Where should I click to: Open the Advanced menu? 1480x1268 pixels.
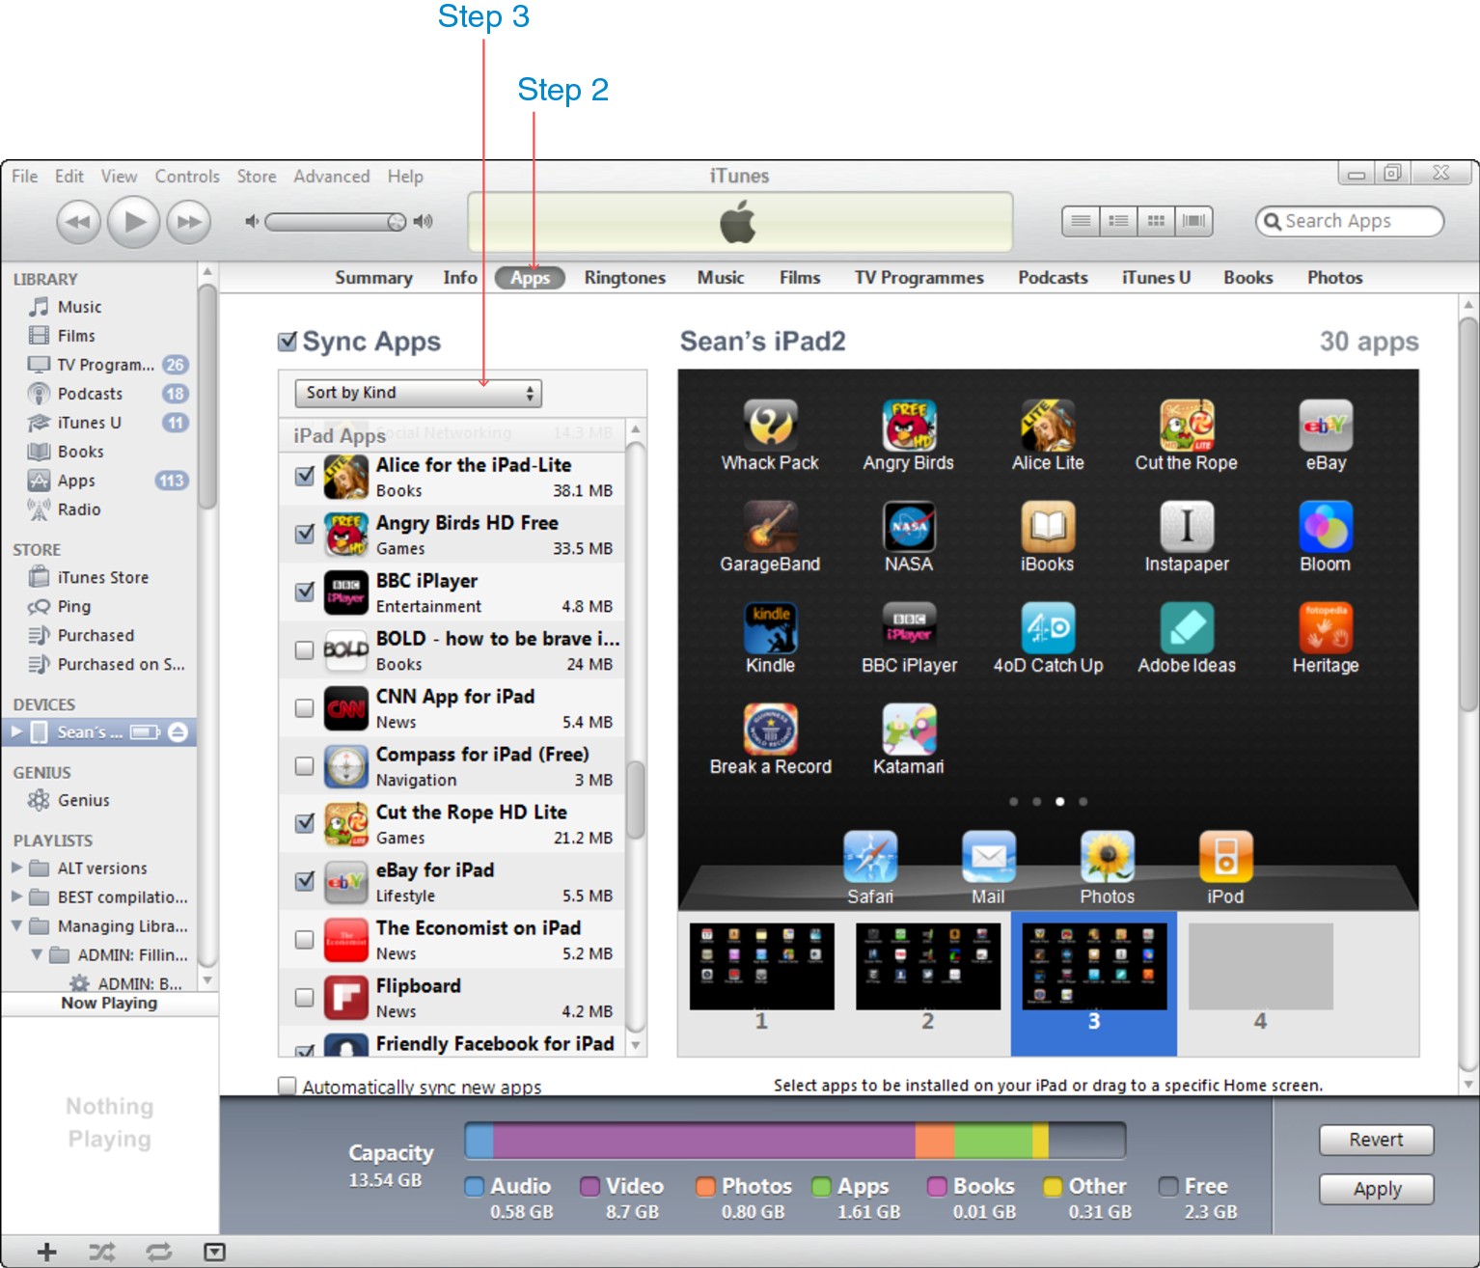[x=332, y=177]
